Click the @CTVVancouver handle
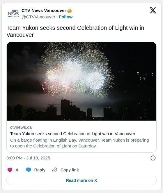Image resolution: width=163 pixels, height=193 pixels. (38, 17)
